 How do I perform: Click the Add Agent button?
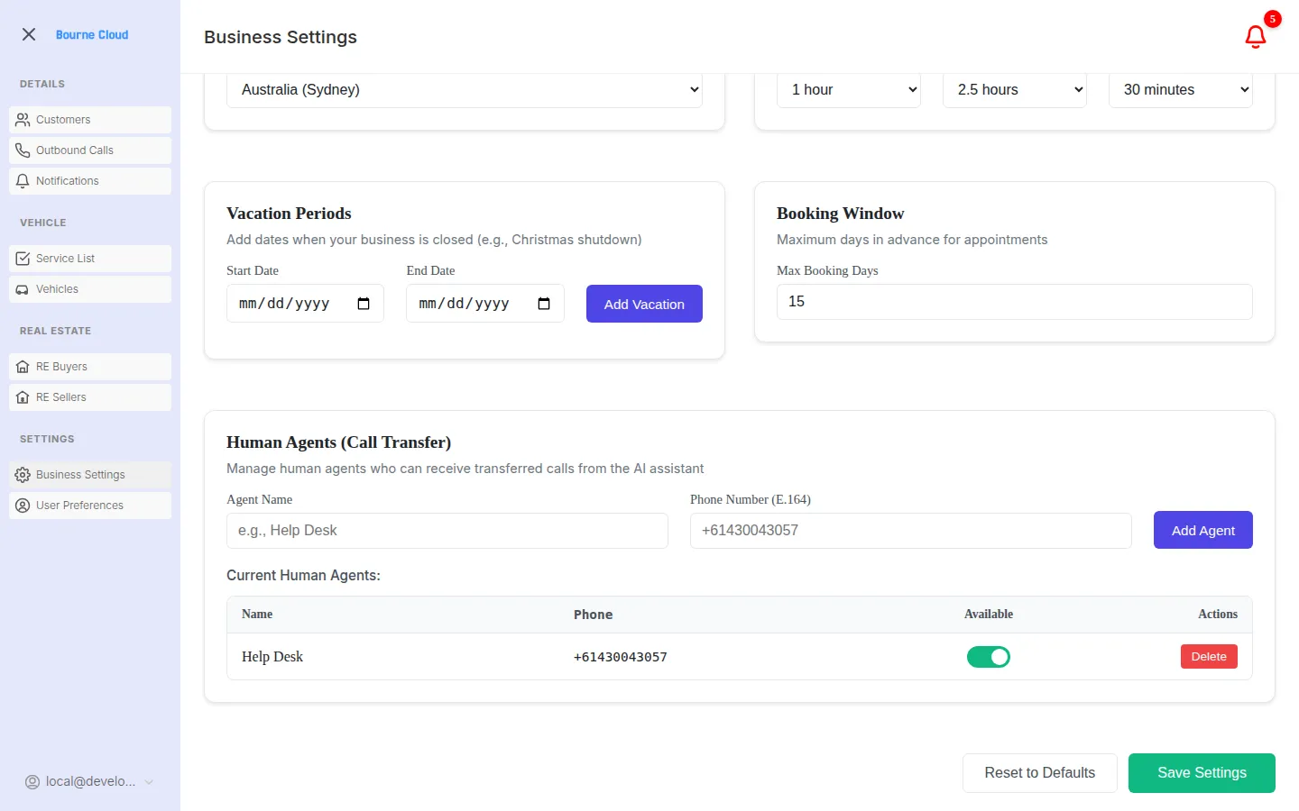pos(1203,530)
